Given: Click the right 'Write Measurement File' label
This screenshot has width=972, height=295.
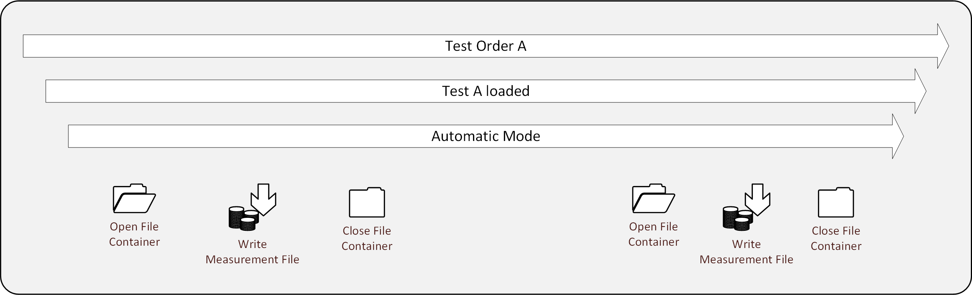Looking at the screenshot, I should 746,252.
